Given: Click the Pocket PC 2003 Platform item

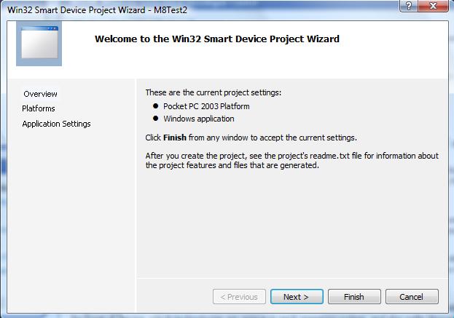Looking at the screenshot, I should [206, 106].
